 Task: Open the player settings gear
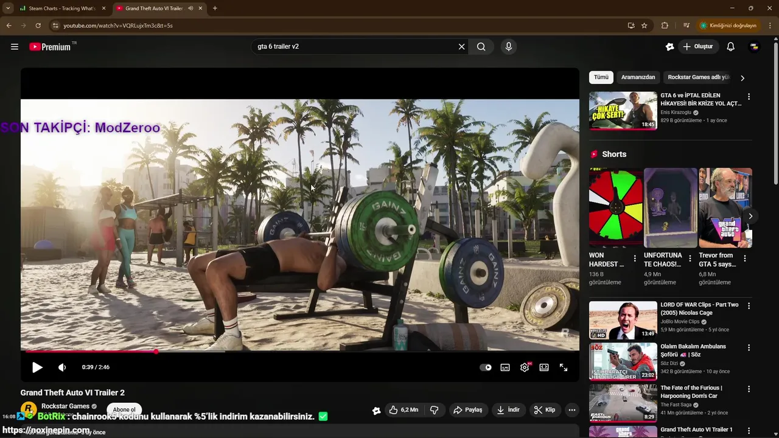click(525, 367)
